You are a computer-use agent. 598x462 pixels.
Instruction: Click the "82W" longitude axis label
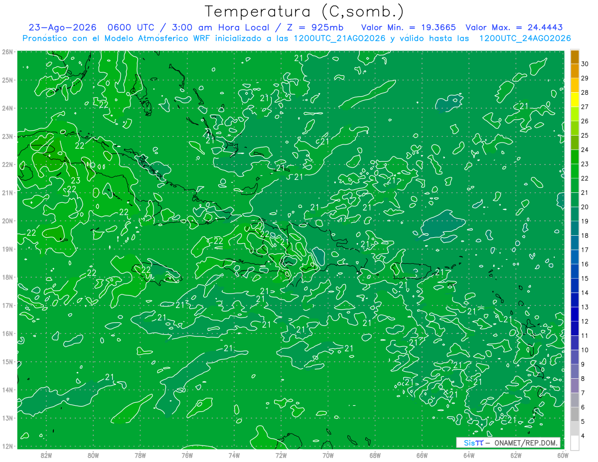point(46,455)
